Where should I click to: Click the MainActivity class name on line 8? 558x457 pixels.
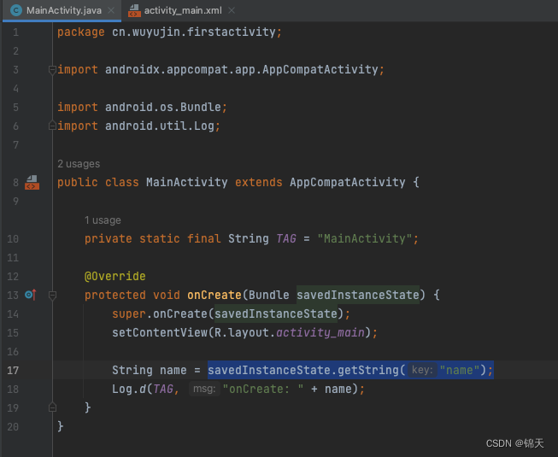pos(187,183)
